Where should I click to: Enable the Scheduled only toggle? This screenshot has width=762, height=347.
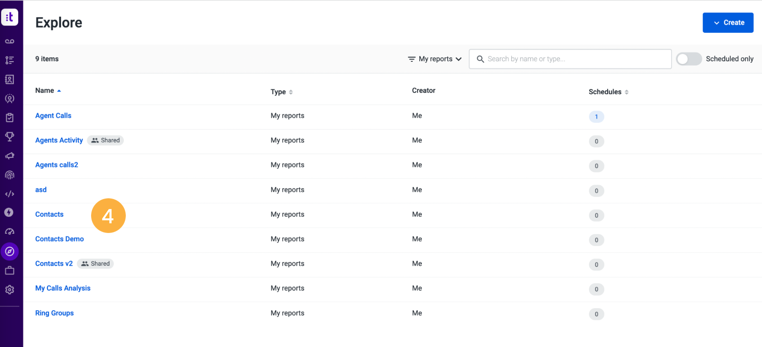pos(688,59)
